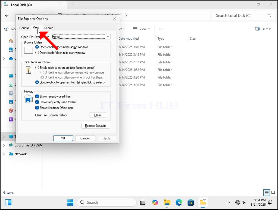
Task: Show hidden icons in system tray
Action: point(229,202)
